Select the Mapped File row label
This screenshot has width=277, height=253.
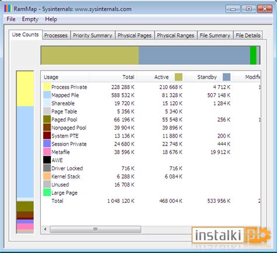(x=65, y=95)
